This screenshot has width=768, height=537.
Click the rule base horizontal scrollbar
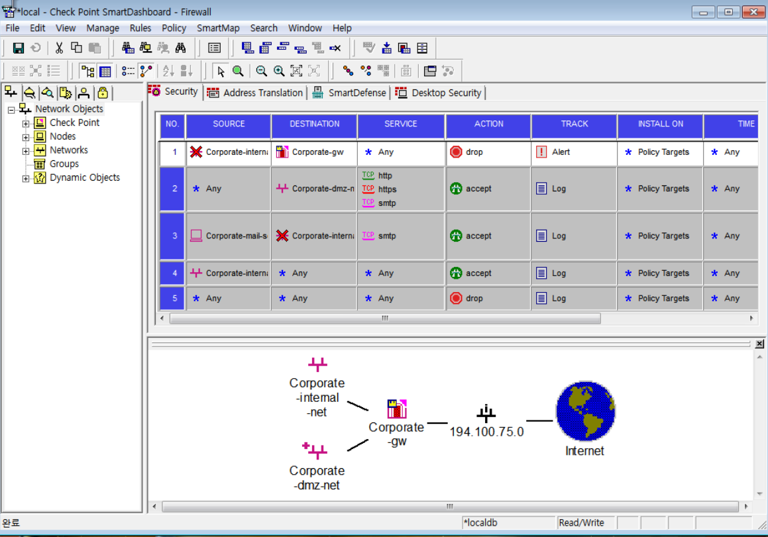tap(384, 318)
